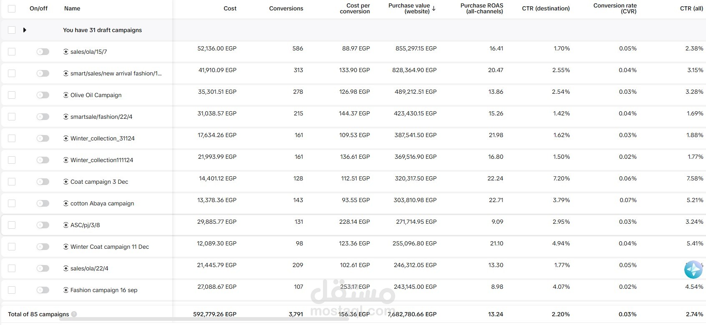Viewport: 706px width, 325px height.
Task: Enable the Winter_collection_31124 campaign switch
Action: coord(43,138)
